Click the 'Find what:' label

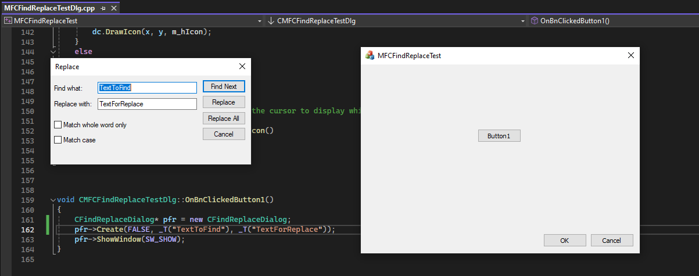coord(69,88)
